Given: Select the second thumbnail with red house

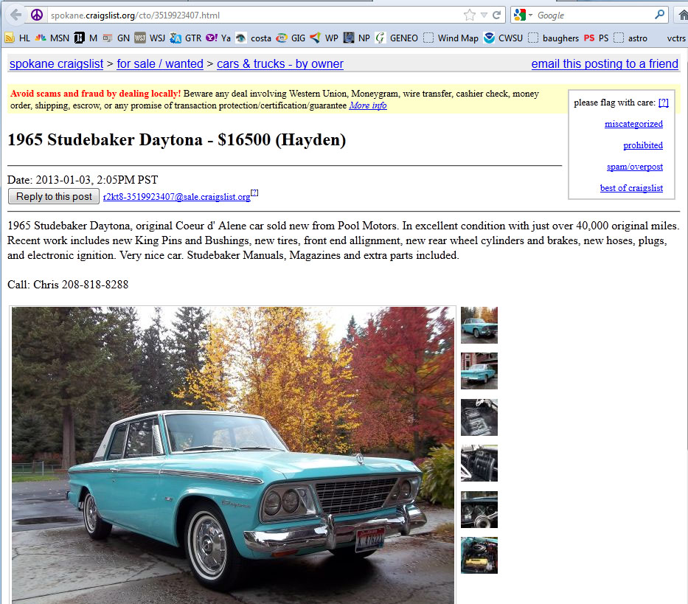Looking at the screenshot, I should [479, 371].
